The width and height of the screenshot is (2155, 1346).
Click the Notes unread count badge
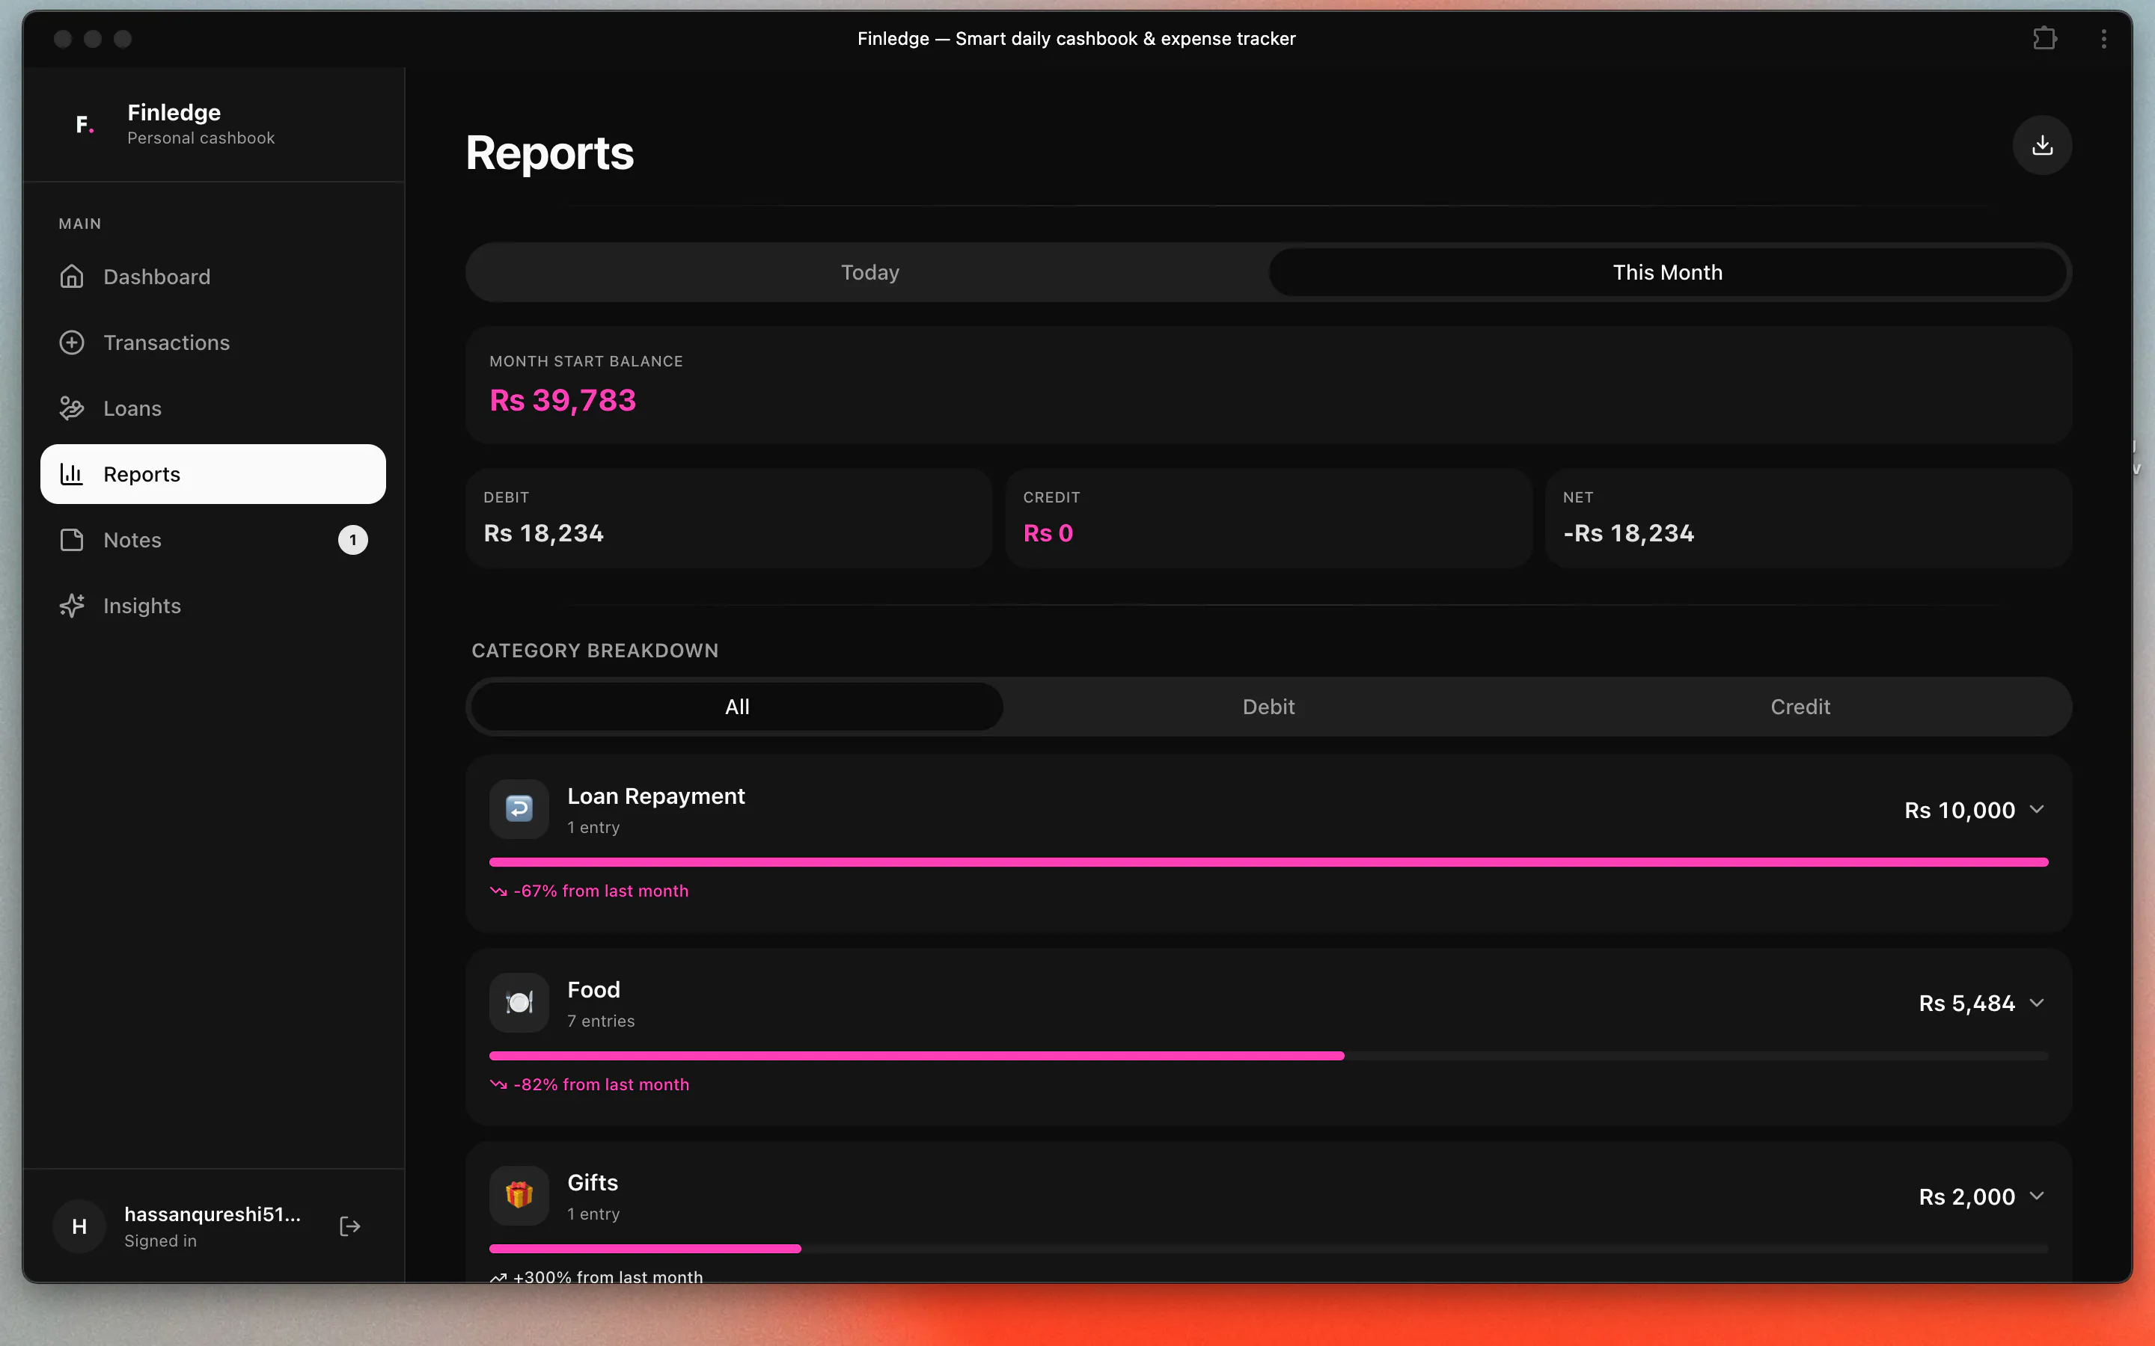point(352,541)
